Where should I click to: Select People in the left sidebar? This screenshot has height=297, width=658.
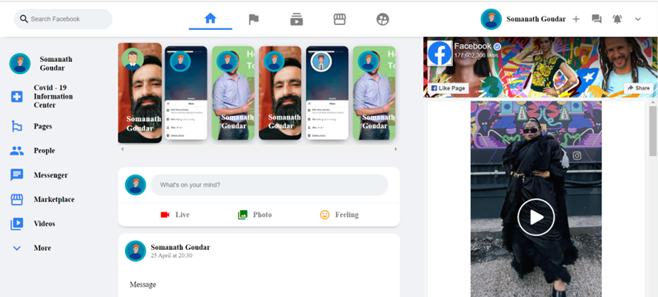click(x=43, y=151)
